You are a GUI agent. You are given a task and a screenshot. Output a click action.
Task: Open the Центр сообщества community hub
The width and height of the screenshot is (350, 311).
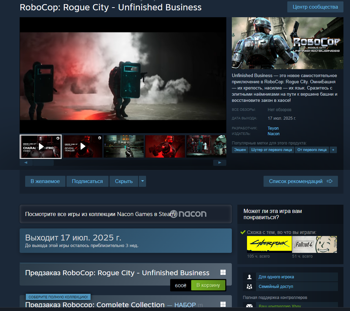[315, 7]
